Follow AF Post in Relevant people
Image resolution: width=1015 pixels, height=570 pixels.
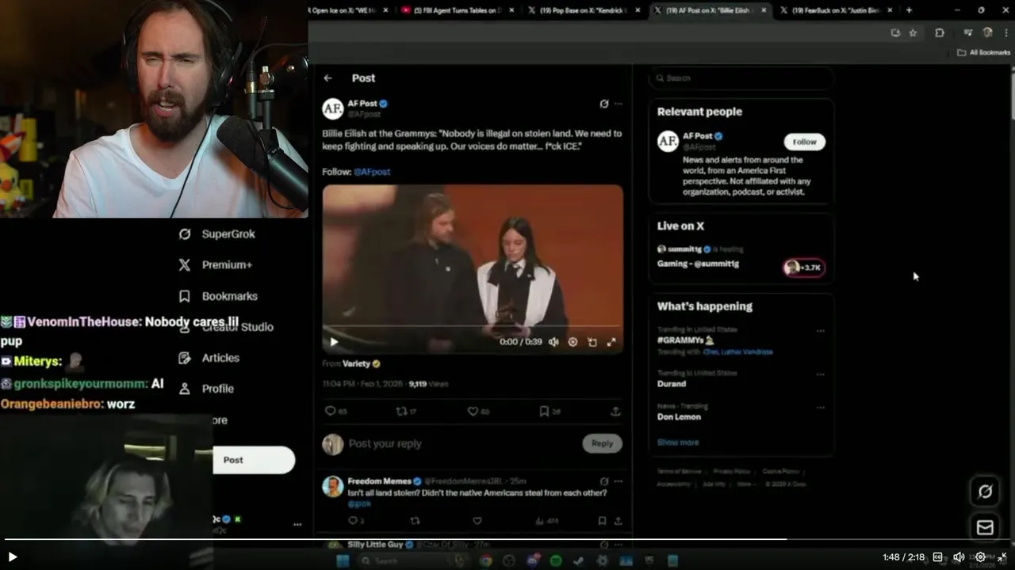(x=804, y=142)
